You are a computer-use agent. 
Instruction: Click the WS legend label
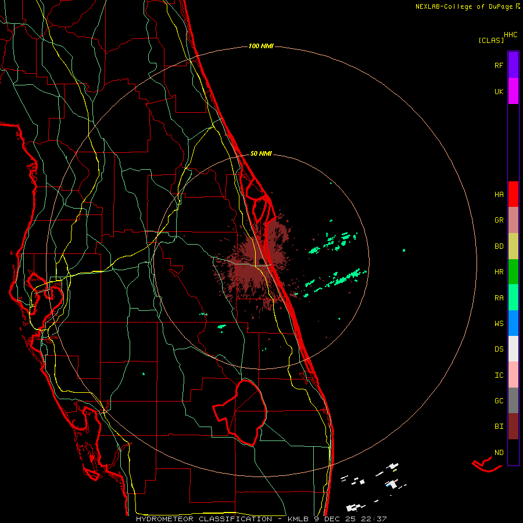(499, 324)
